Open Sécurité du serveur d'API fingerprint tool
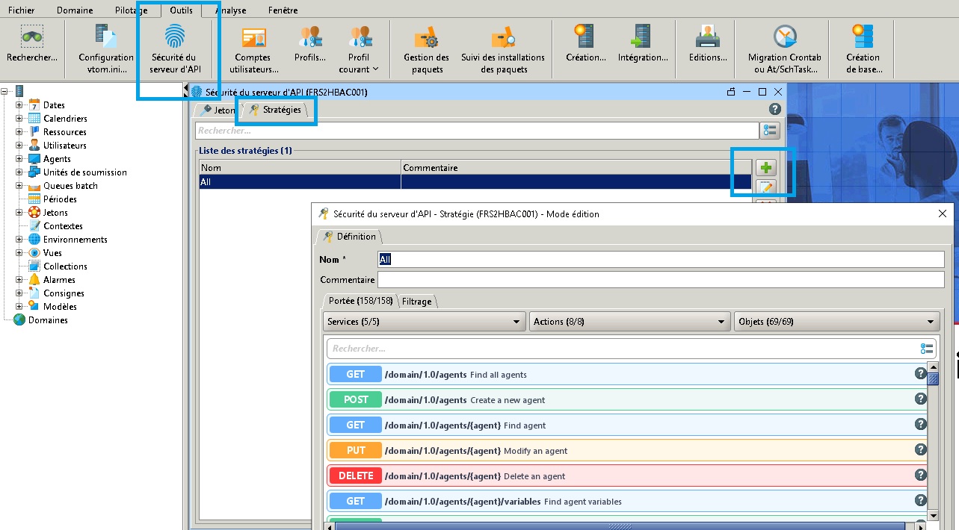Viewport: 959px width, 530px height. 174,48
